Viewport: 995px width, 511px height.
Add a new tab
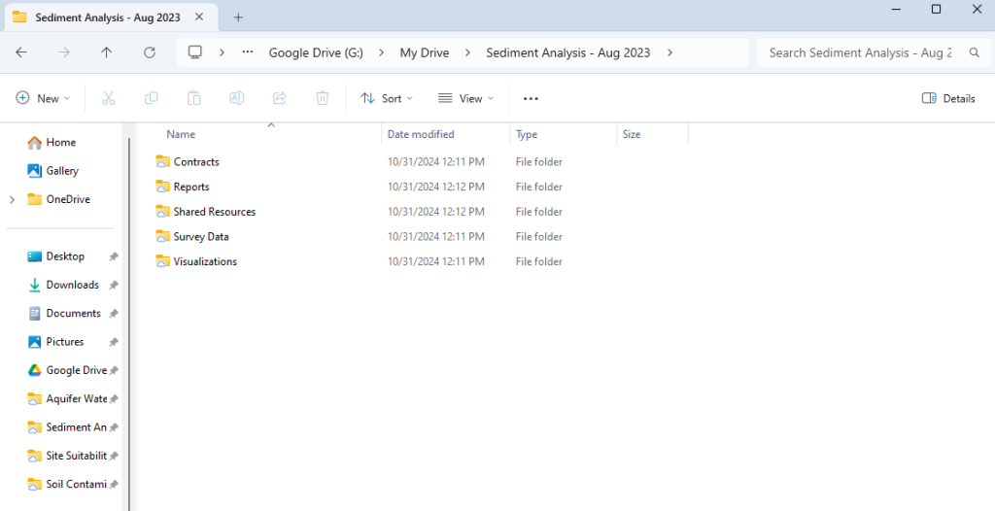pos(238,17)
